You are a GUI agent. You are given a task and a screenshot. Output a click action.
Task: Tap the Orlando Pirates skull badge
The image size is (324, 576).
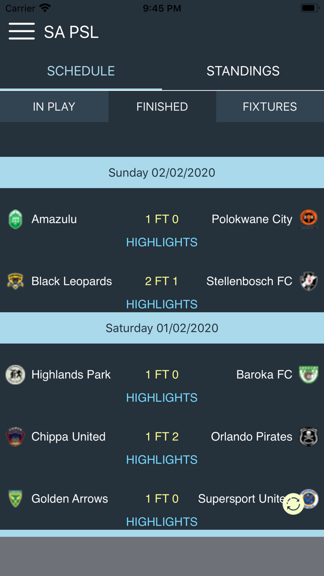tap(309, 436)
